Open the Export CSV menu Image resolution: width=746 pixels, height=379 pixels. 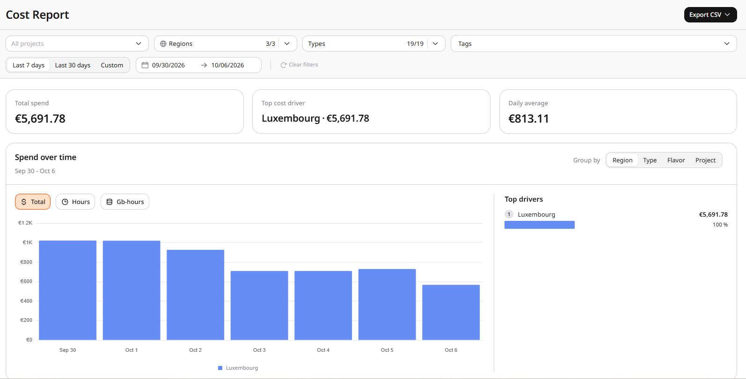710,15
